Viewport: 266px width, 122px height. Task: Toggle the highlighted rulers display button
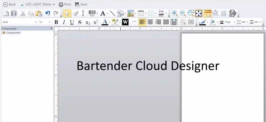(x=208, y=13)
